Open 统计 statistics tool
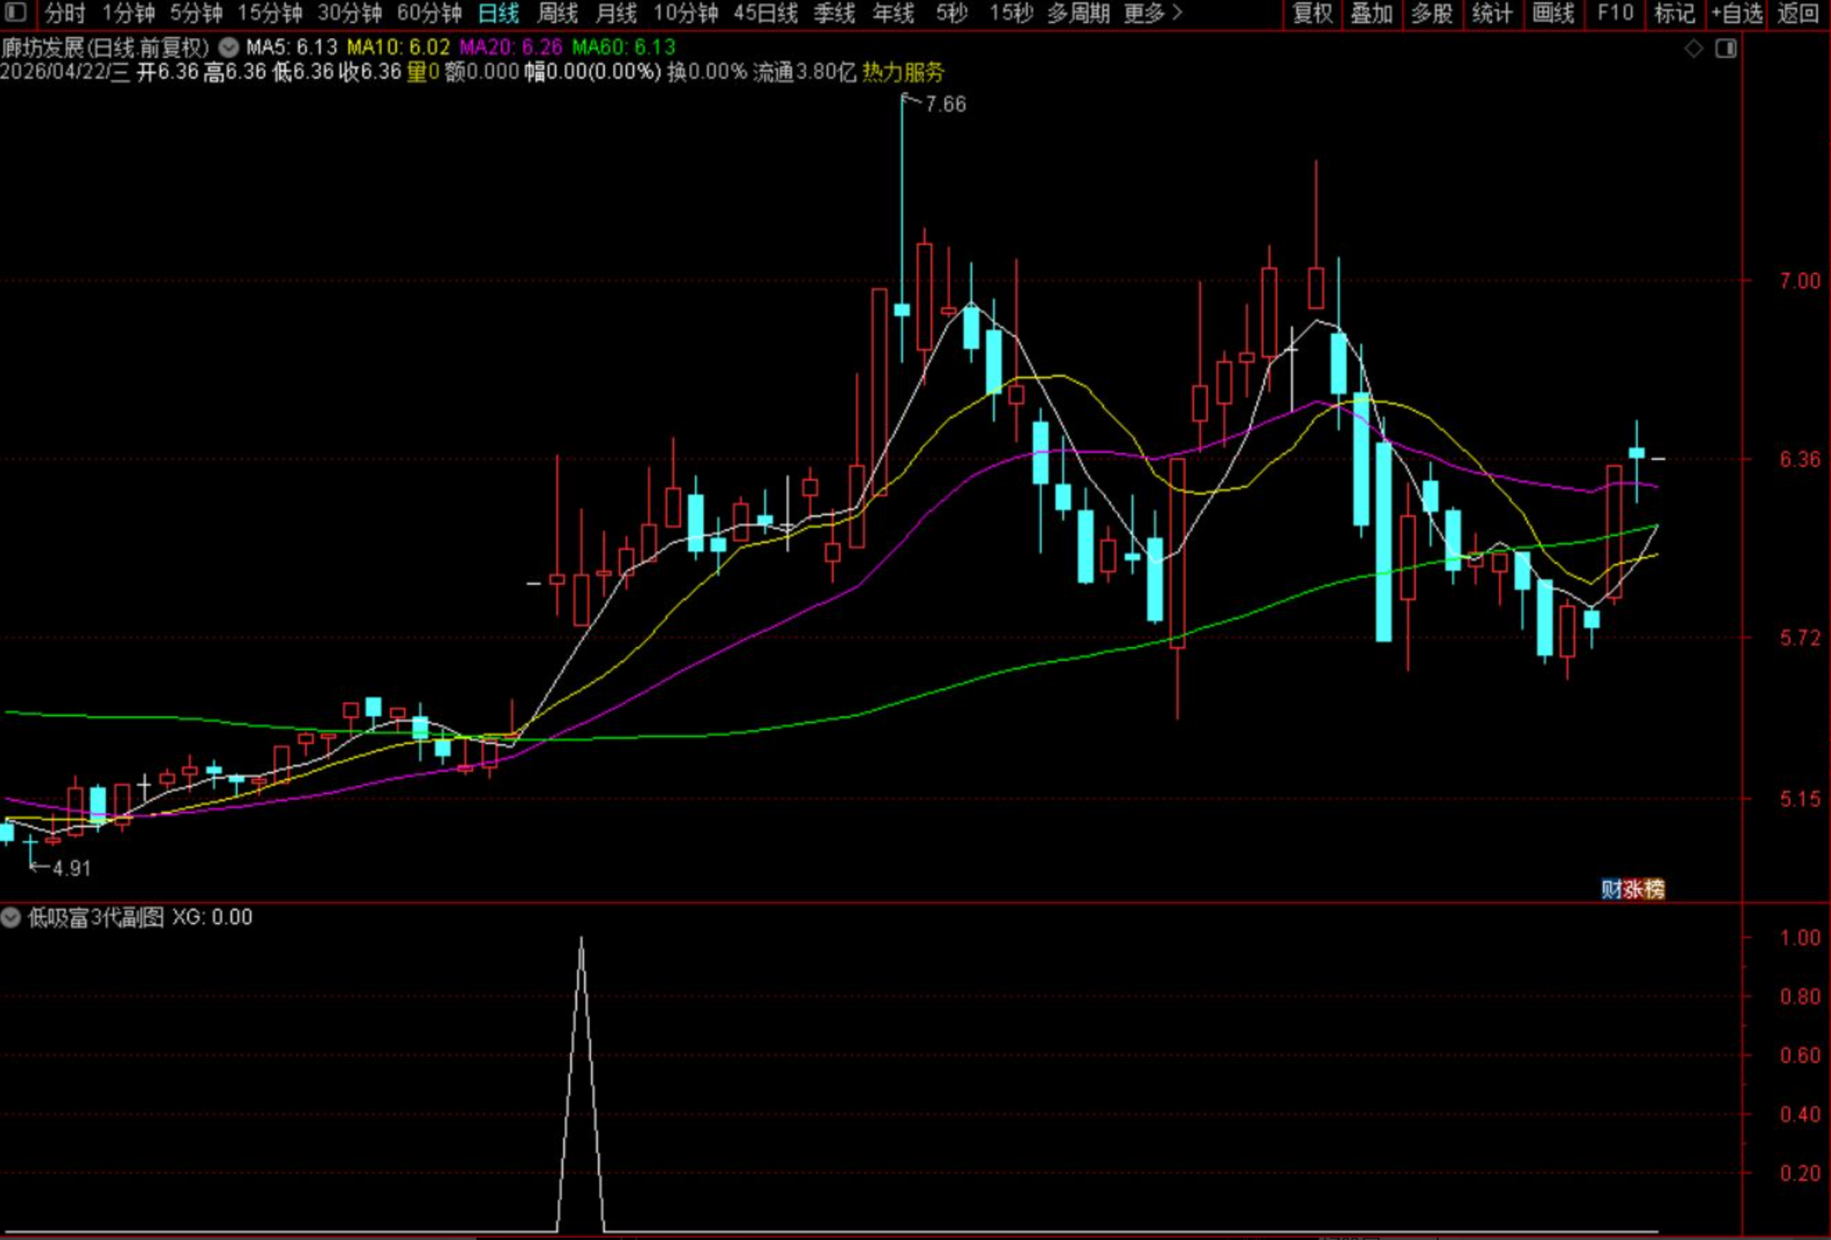Viewport: 1831px width, 1240px height. (1492, 14)
